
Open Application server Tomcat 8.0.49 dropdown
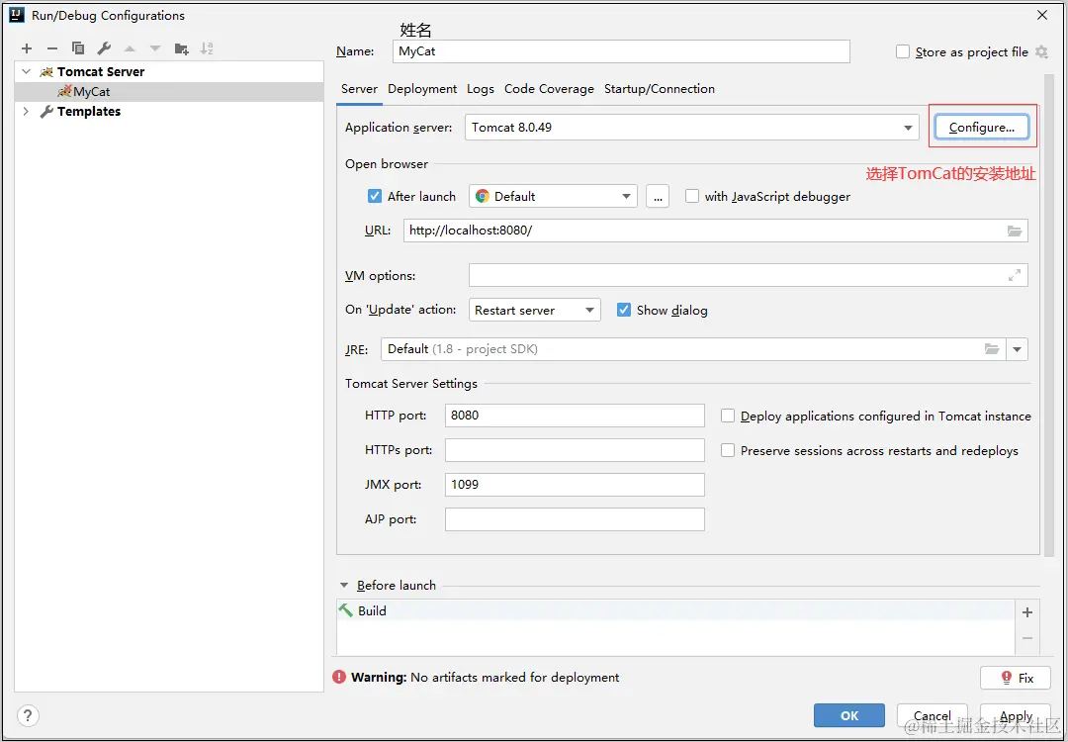[691, 128]
